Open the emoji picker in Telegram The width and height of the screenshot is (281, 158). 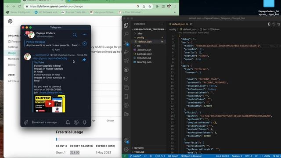tap(76, 122)
